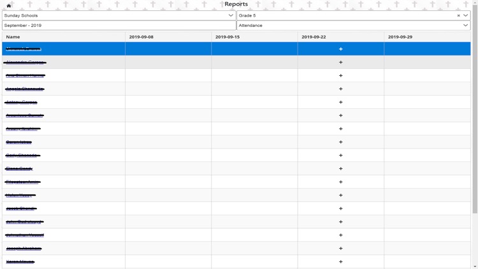The height and width of the screenshot is (269, 478).
Task: Open the Sunday Schools dropdown
Action: click(x=119, y=15)
